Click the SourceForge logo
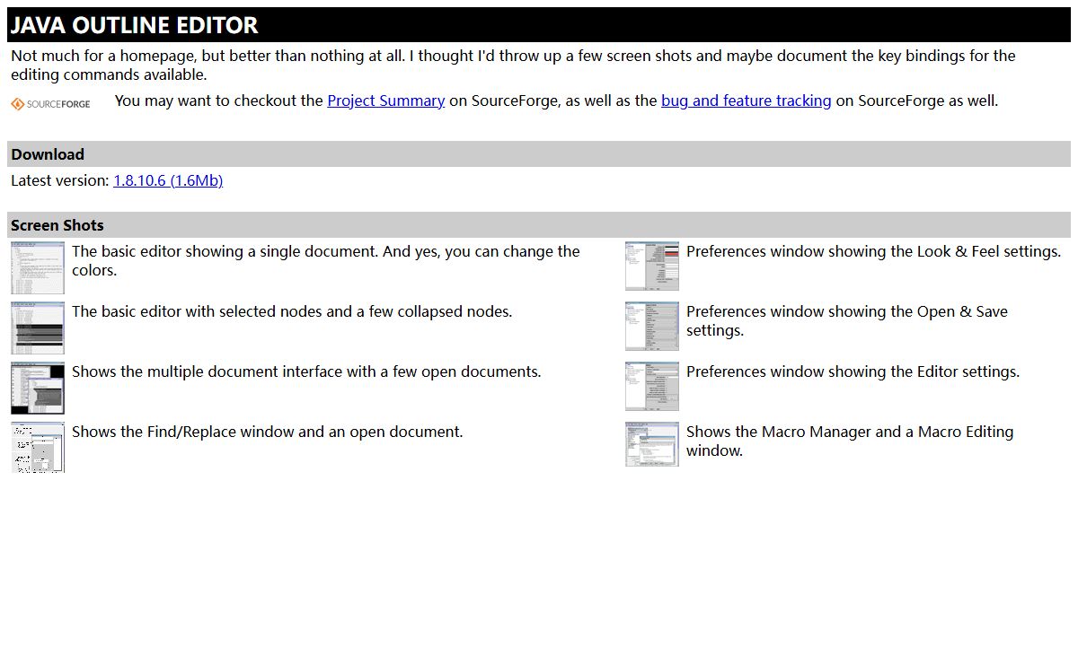Screen dimensions: 1078x664 coord(50,104)
